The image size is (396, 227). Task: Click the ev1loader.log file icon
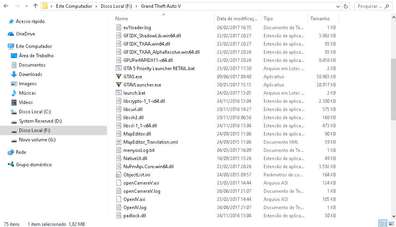click(118, 27)
